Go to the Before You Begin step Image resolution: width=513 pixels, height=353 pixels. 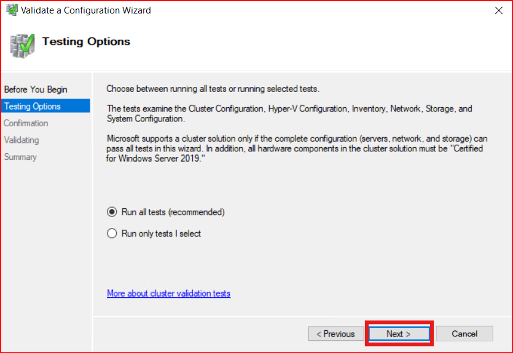(x=36, y=89)
